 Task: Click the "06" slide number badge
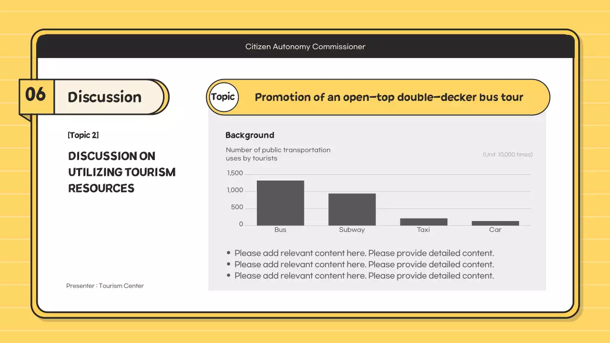pyautogui.click(x=36, y=96)
